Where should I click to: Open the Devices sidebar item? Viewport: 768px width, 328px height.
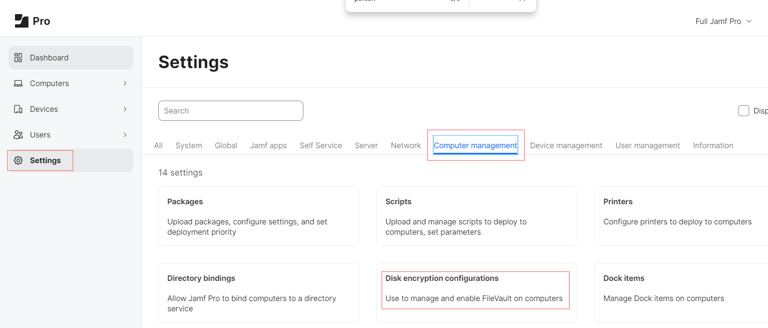(x=71, y=109)
